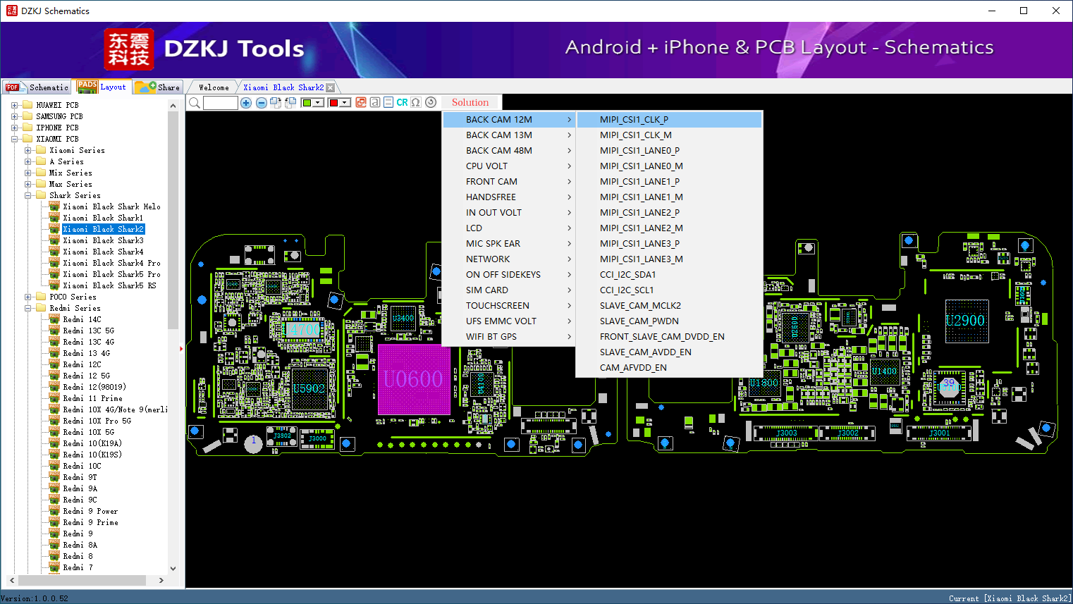1073x604 pixels.
Task: Click the magnifier search icon in toolbar
Action: click(x=195, y=103)
